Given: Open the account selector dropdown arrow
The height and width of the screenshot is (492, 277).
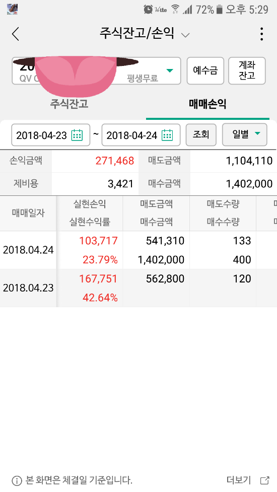Looking at the screenshot, I should (169, 71).
